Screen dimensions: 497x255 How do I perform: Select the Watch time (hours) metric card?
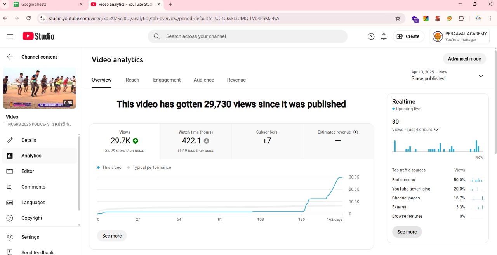click(x=196, y=141)
